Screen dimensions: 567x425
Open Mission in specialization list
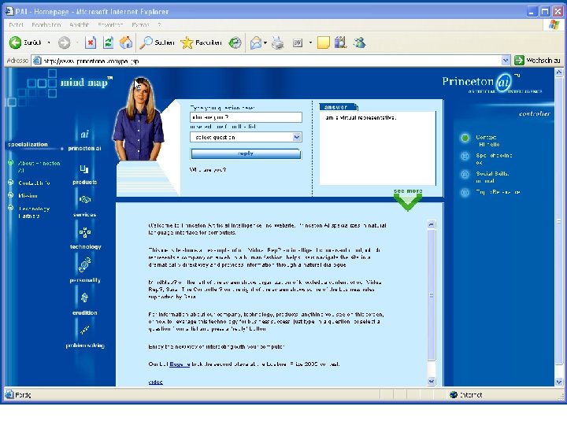[28, 195]
